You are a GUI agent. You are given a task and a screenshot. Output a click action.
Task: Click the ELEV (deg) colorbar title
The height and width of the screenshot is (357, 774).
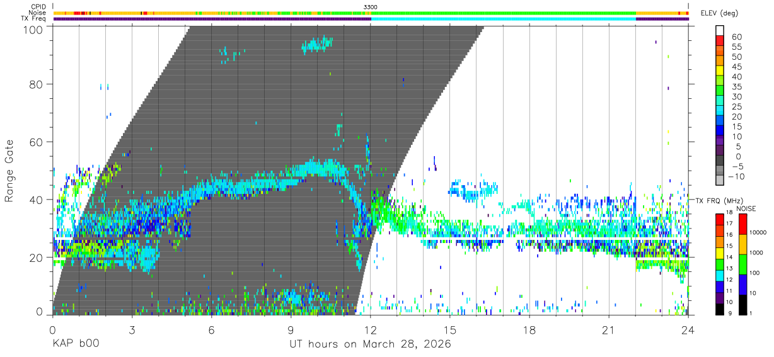point(720,13)
